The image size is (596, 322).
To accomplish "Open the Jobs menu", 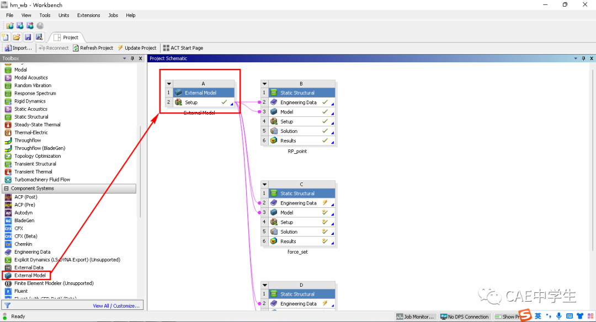I will (x=113, y=15).
